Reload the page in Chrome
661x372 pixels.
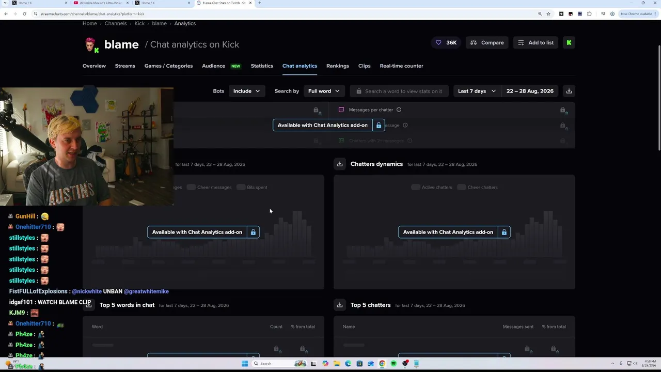click(x=24, y=14)
